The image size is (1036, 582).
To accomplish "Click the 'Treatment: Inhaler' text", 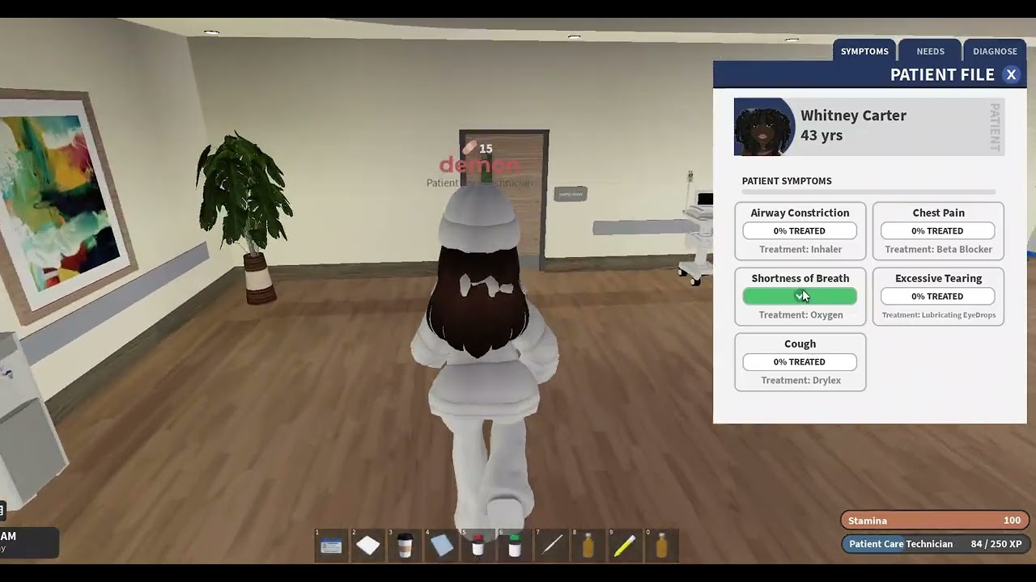I will click(800, 249).
